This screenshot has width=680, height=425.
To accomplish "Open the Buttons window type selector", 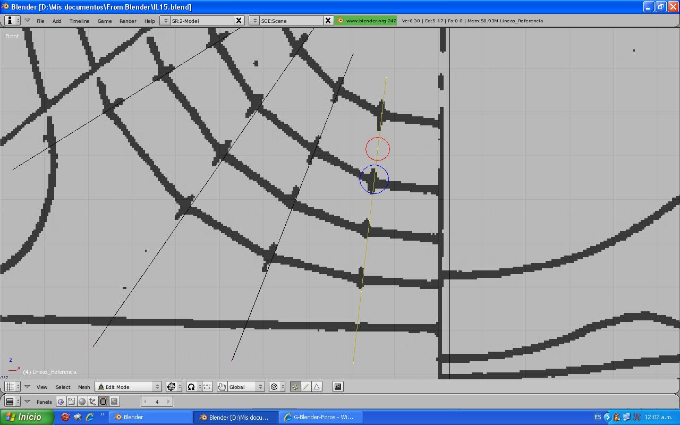I will coord(12,402).
